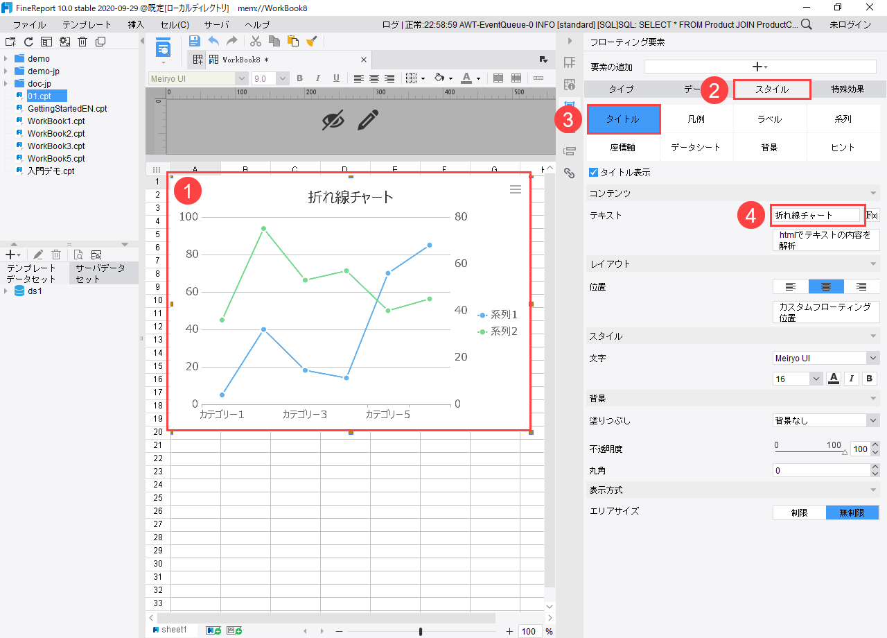Open the 挿入 menu
887x638 pixels.
pos(136,24)
